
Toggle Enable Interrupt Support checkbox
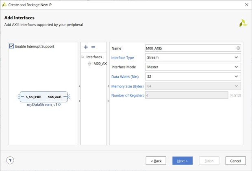12,46
